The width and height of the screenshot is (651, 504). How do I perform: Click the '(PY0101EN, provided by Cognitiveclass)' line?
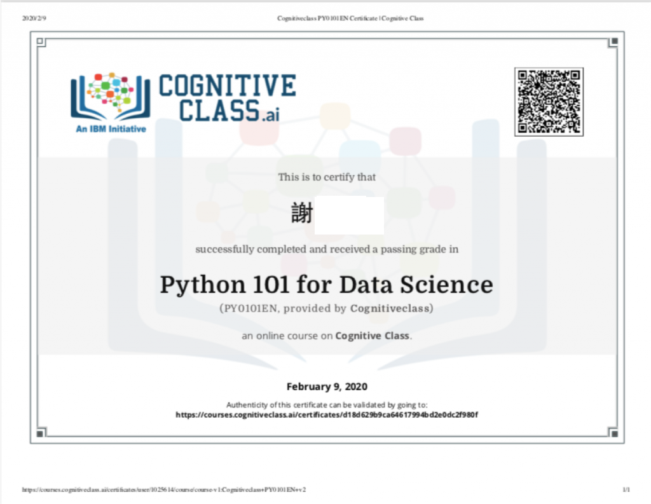(x=327, y=308)
